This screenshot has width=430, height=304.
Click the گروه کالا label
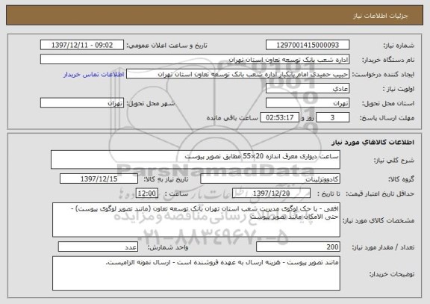tap(401, 179)
